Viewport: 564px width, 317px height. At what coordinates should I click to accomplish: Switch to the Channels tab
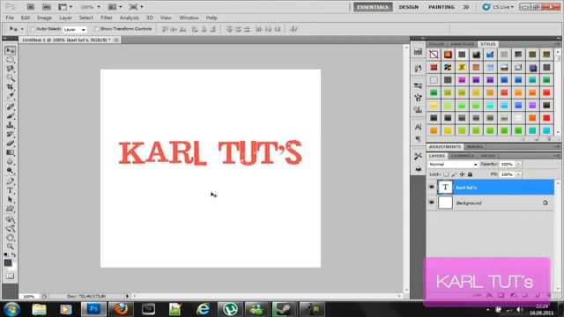(x=462, y=156)
